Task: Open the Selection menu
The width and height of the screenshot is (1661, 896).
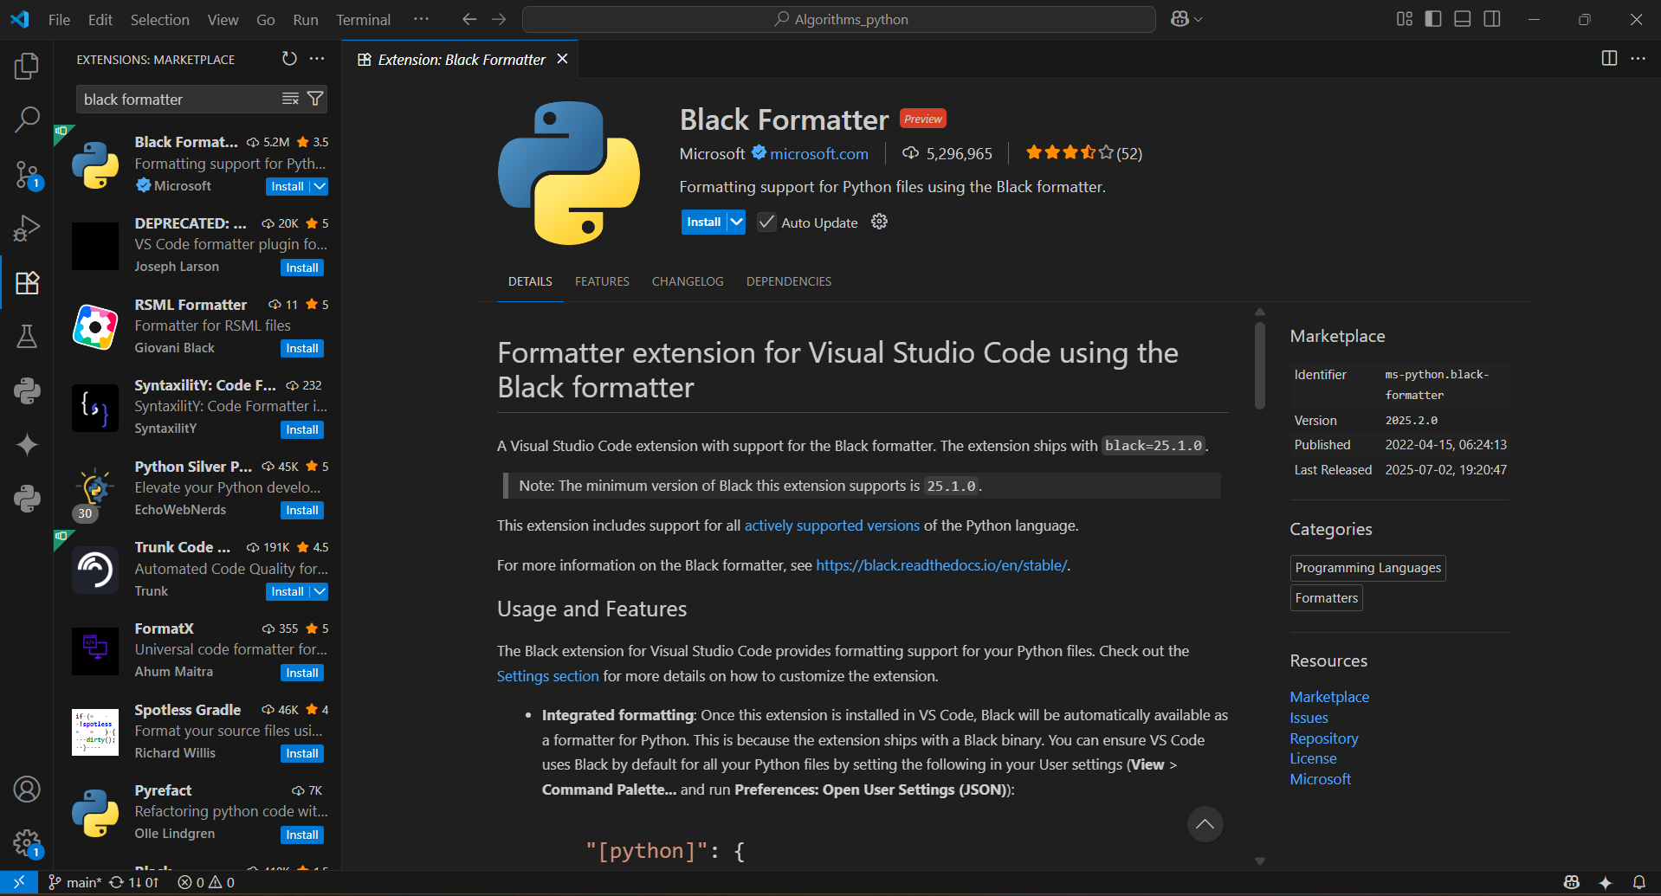Action: 159,19
